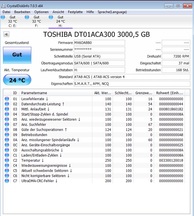194x216 pixels.
Task: Click the Akt. Wer... column header
Action: [103, 93]
